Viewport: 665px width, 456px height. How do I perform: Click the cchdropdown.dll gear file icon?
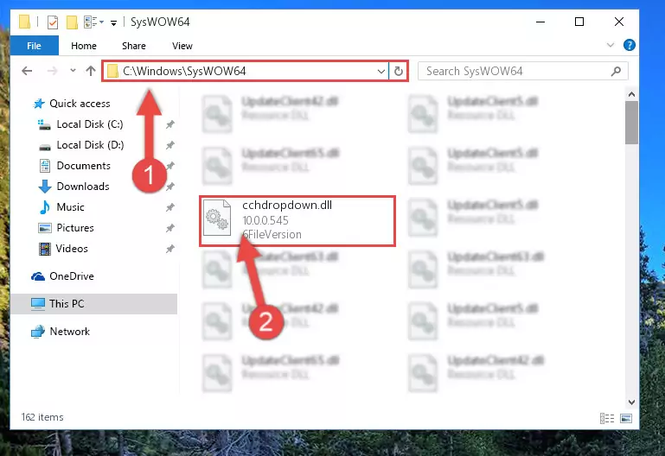coord(217,218)
